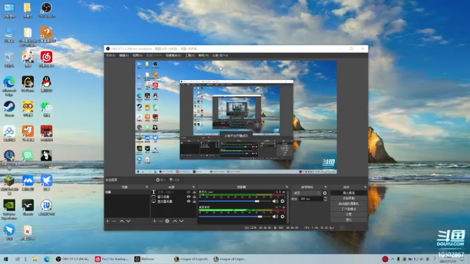Screen dimensions: 470x264
Task: Open the 麦克风/Aux audio settings gear
Action: pyautogui.click(x=283, y=201)
